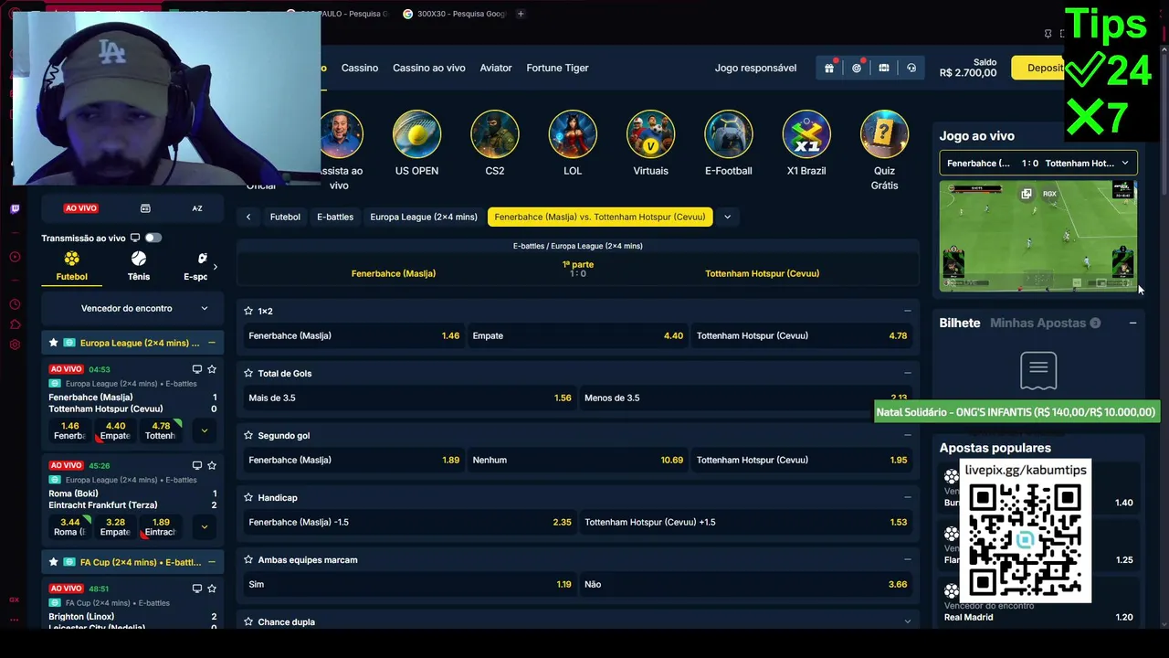Star the Roma match in sidebar
This screenshot has width=1169, height=658.
click(x=212, y=465)
